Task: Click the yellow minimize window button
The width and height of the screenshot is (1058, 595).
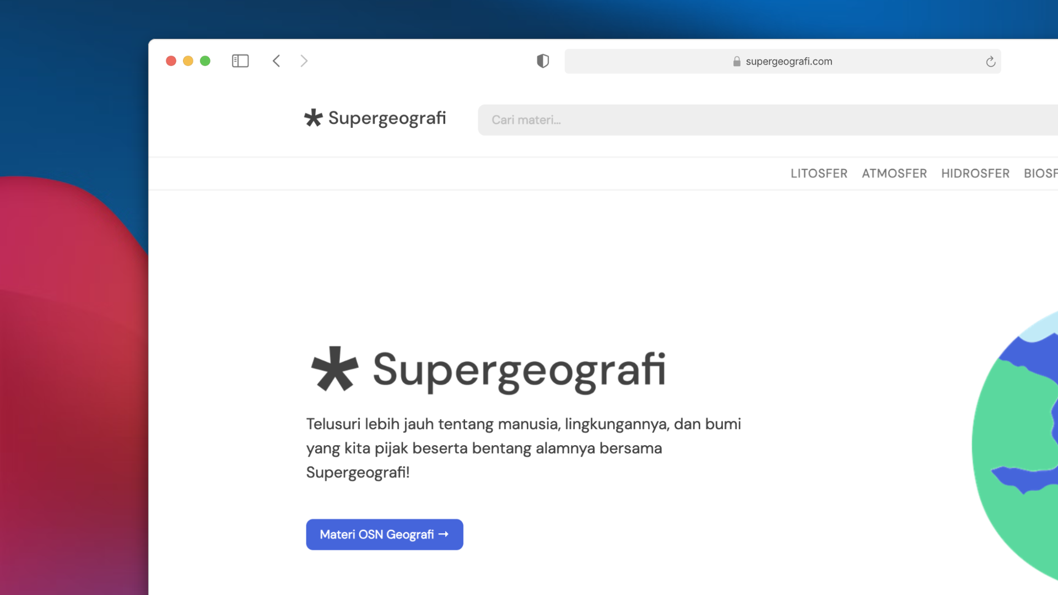Action: (188, 61)
